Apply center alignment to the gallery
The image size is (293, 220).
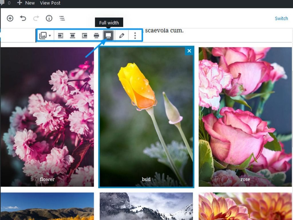[72, 35]
